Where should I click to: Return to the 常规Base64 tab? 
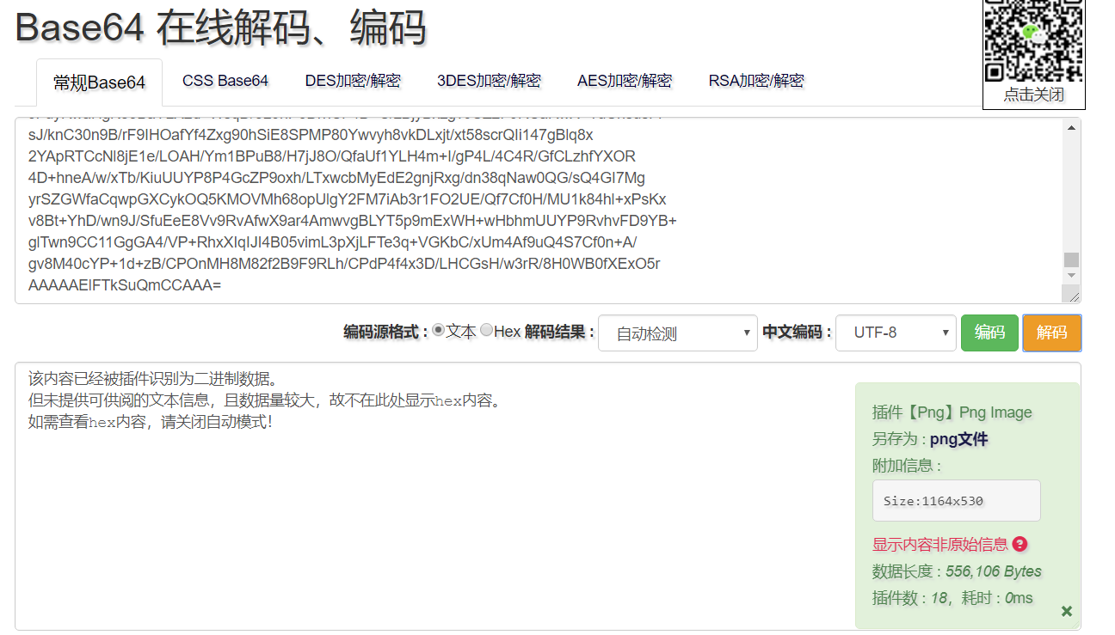(98, 81)
